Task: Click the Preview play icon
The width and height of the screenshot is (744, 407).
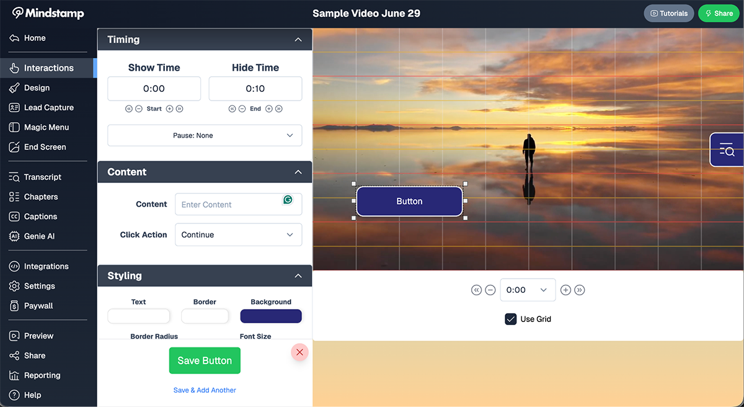Action: [x=14, y=336]
